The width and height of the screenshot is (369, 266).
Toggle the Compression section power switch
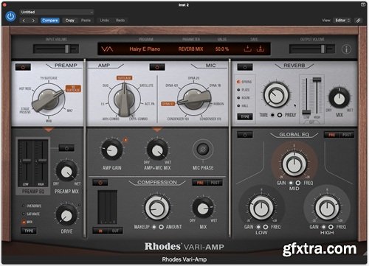(x=100, y=182)
